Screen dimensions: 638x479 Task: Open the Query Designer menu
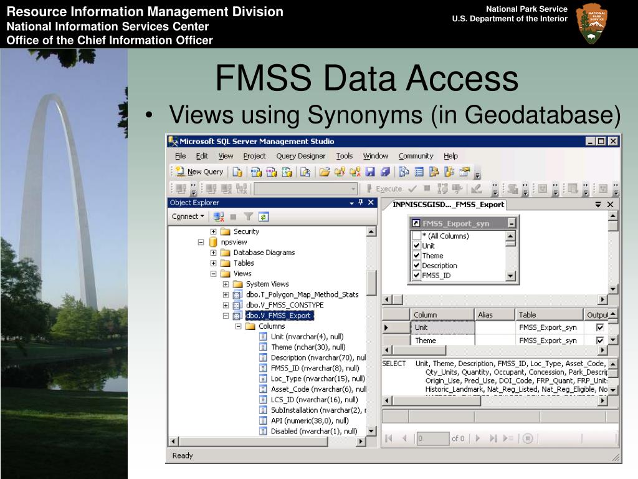click(301, 156)
